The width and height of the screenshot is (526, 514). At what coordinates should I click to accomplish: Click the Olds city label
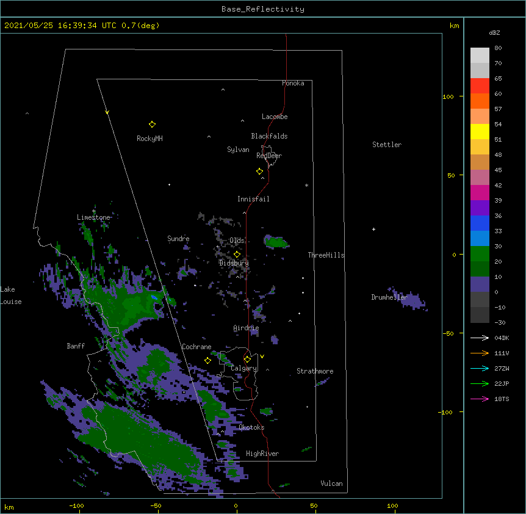point(237,241)
